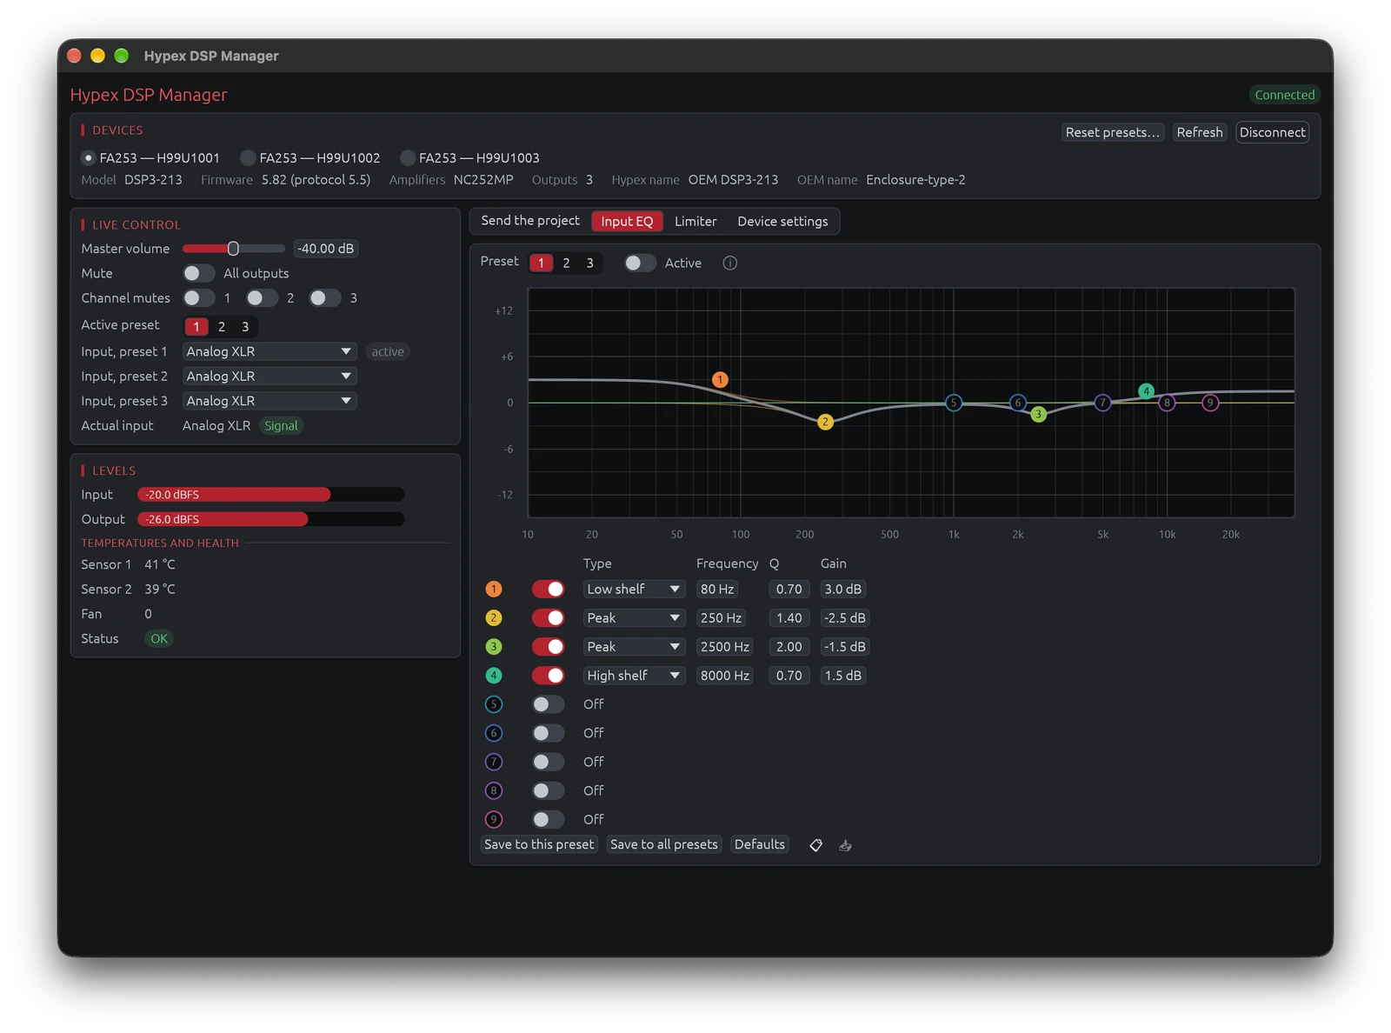
Task: Open band 1 Low shelf type dropdown
Action: tap(634, 590)
